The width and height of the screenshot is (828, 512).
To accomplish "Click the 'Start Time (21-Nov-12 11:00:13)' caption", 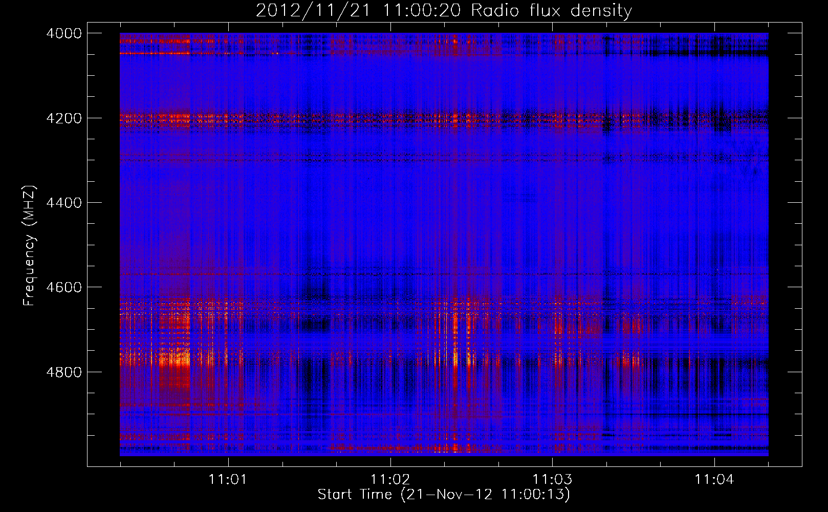I will [444, 495].
